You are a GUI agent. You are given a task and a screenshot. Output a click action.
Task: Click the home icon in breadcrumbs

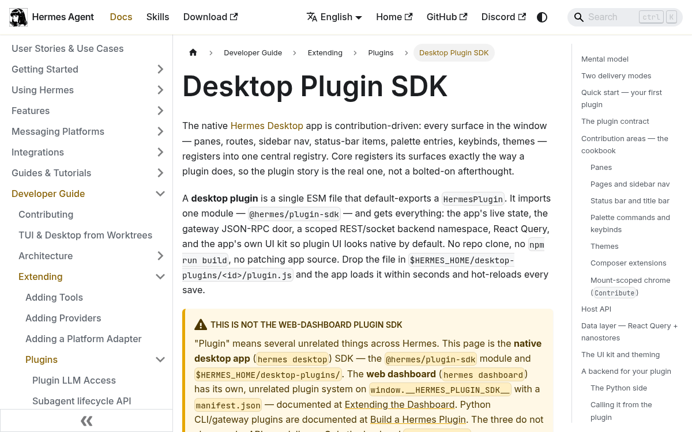(x=193, y=52)
